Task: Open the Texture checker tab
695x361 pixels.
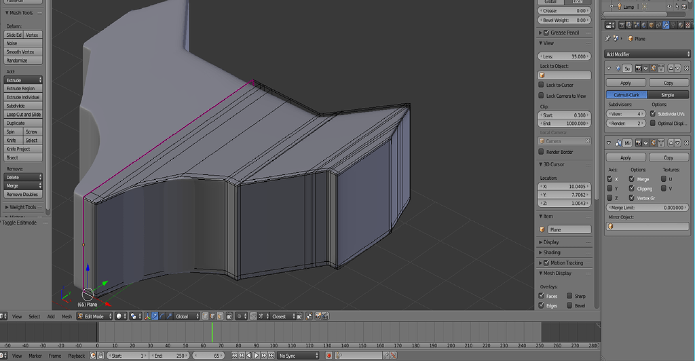Action: point(688,25)
